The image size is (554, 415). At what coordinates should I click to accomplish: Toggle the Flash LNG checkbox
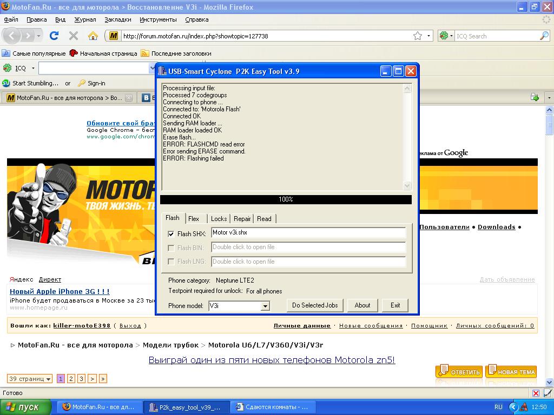[x=171, y=262]
